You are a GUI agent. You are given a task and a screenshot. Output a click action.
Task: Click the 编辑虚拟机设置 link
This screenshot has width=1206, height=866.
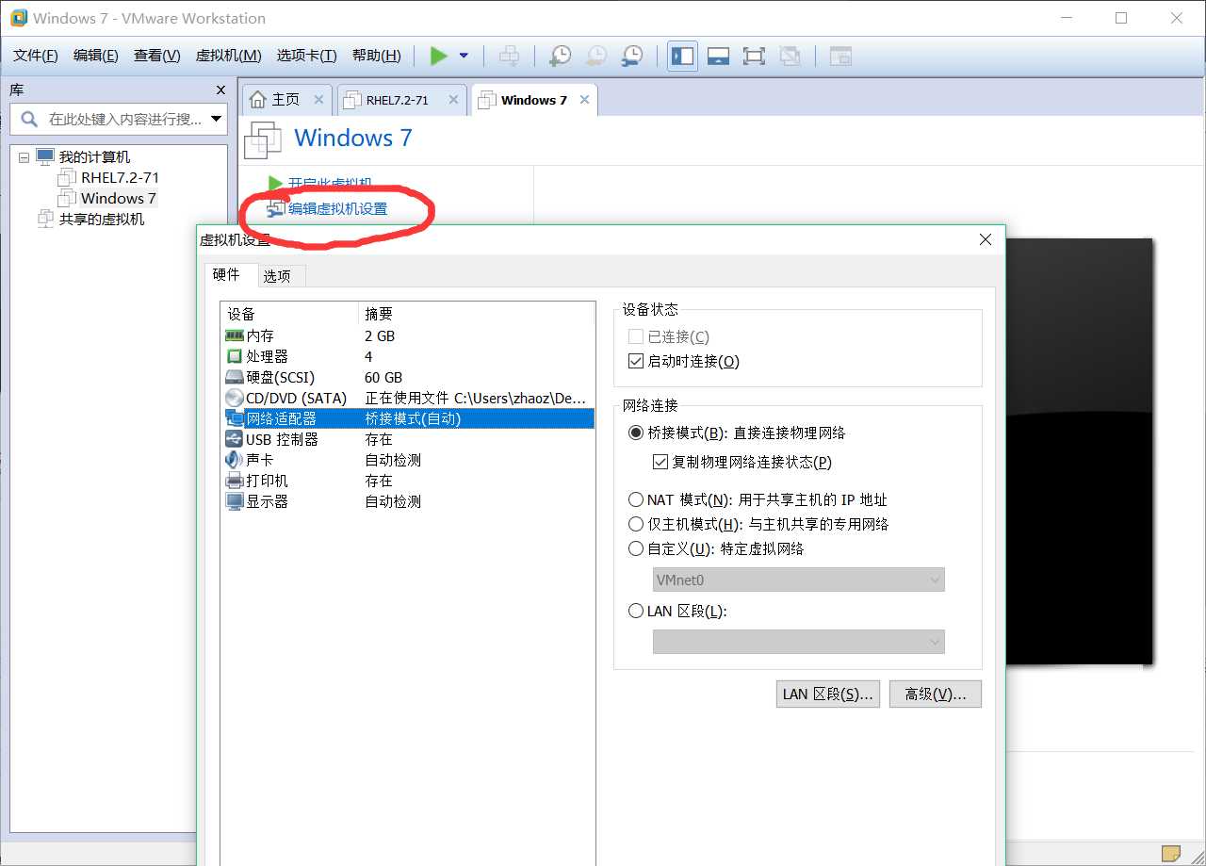click(337, 209)
